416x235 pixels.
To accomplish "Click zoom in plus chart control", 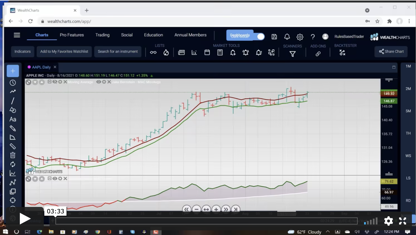I will click(216, 209).
